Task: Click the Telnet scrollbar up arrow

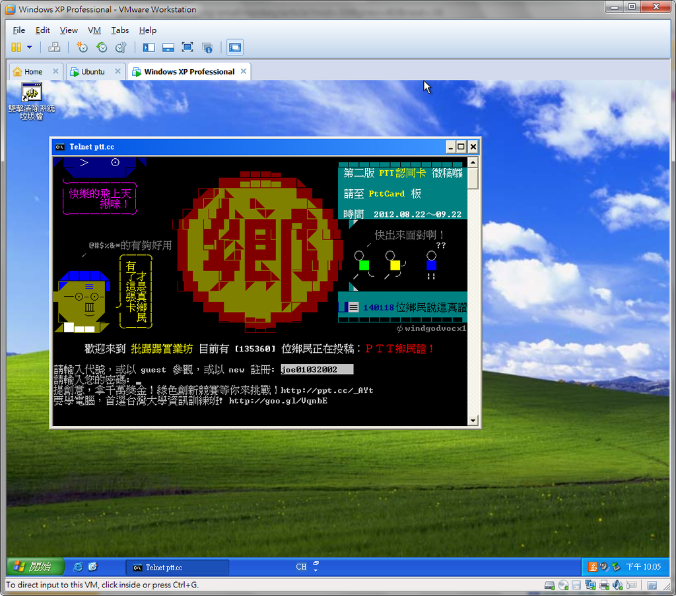Action: pyautogui.click(x=473, y=162)
